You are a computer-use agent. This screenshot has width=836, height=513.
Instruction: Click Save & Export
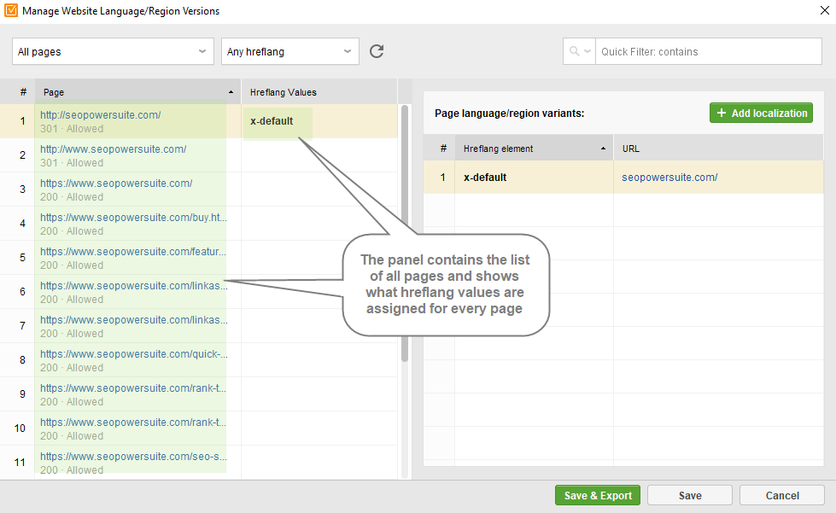(599, 495)
